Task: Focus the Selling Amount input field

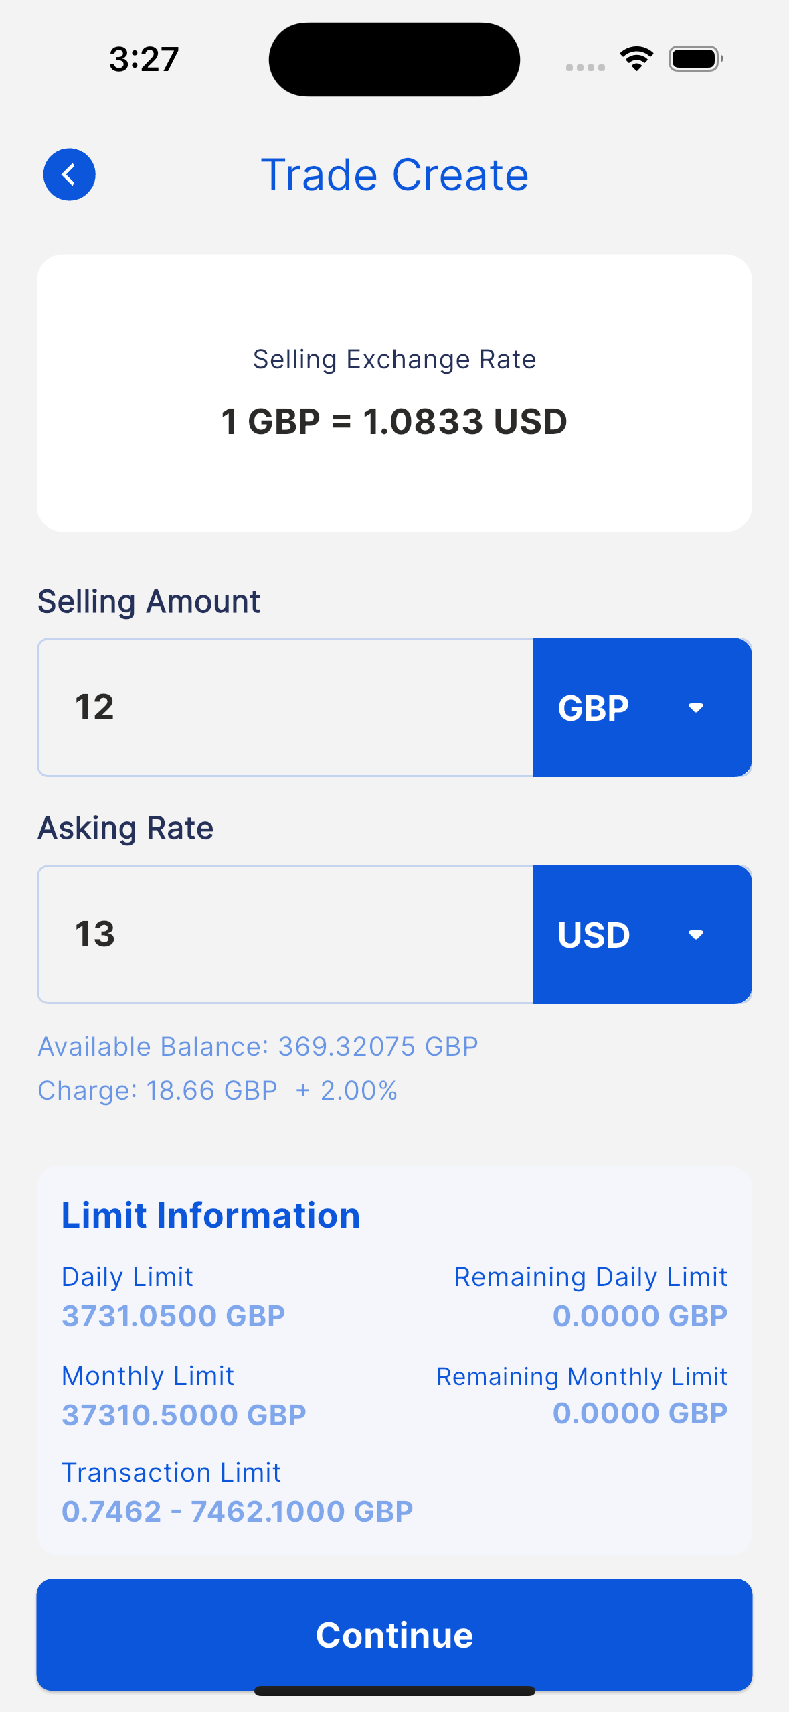Action: (x=285, y=707)
